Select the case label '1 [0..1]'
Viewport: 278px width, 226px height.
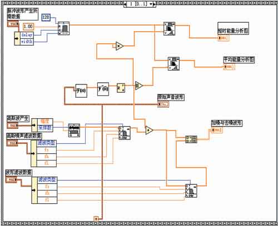click(x=138, y=4)
